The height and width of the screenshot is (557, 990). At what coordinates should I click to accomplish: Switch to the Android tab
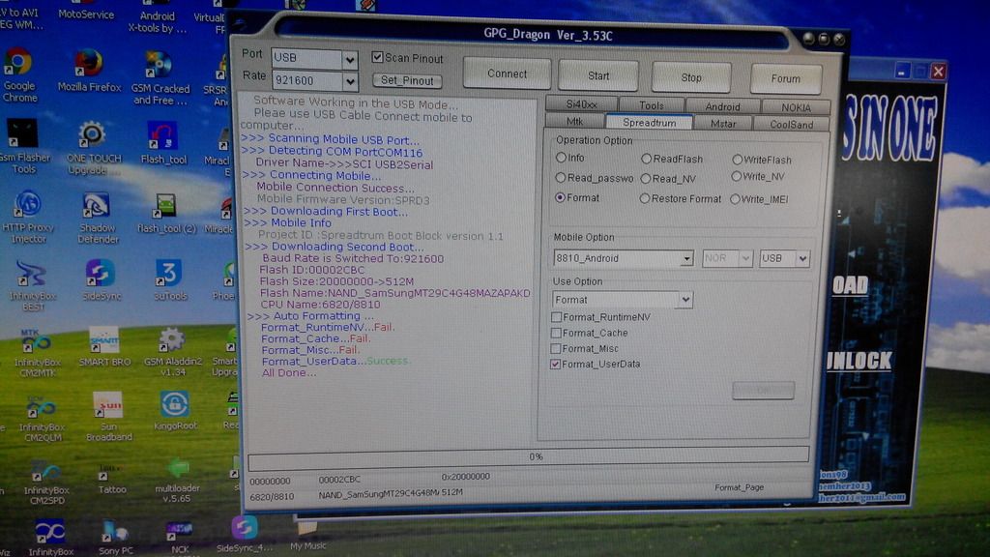(722, 106)
